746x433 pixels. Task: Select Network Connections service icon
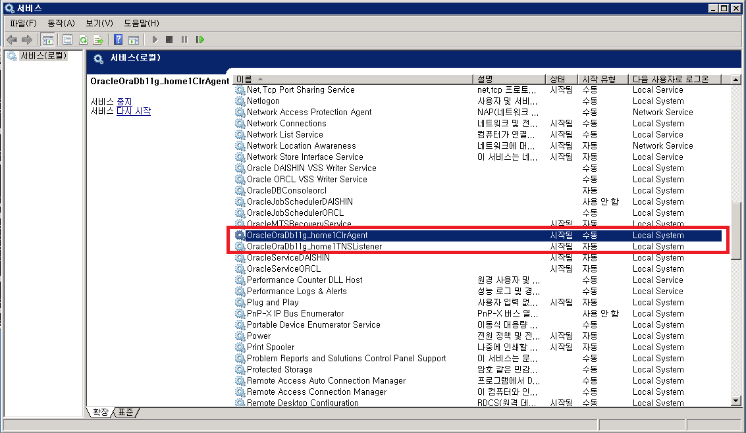[240, 123]
